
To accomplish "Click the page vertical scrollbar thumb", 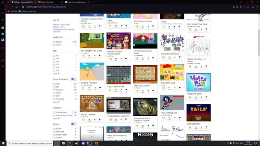I will (259, 42).
